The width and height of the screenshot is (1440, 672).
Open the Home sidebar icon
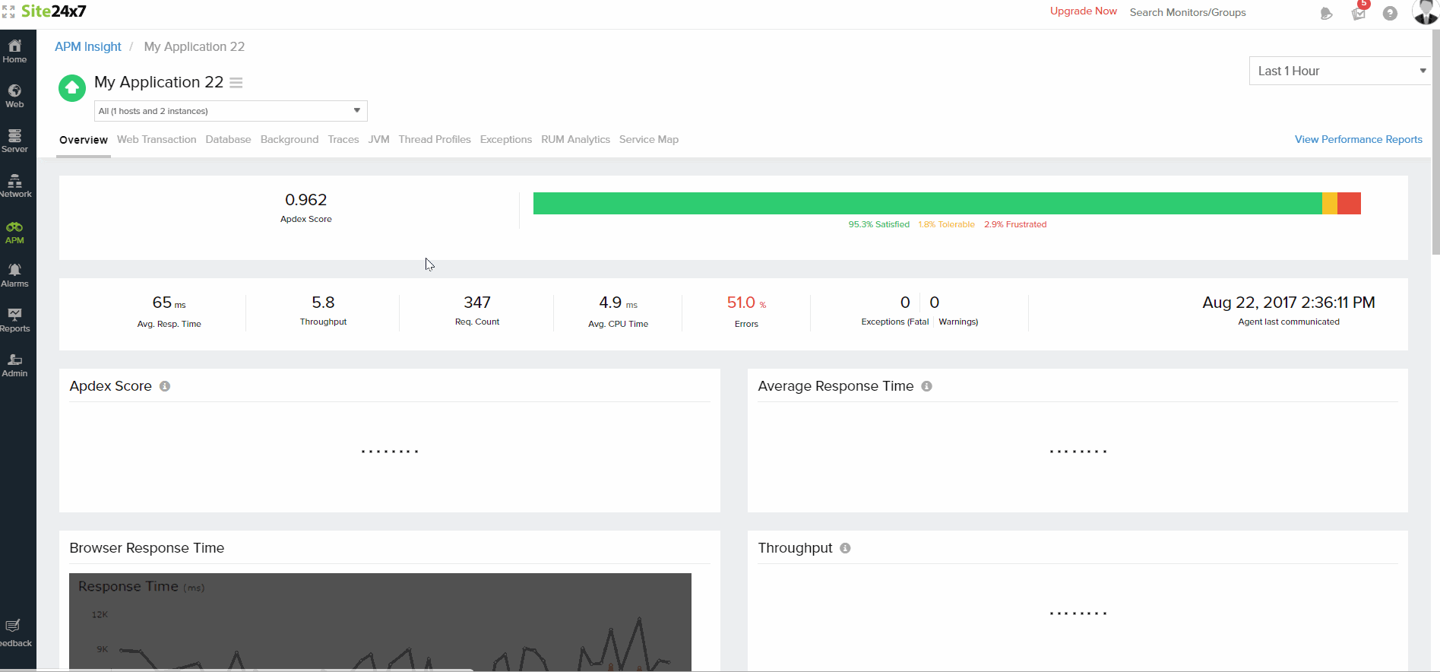(x=14, y=51)
